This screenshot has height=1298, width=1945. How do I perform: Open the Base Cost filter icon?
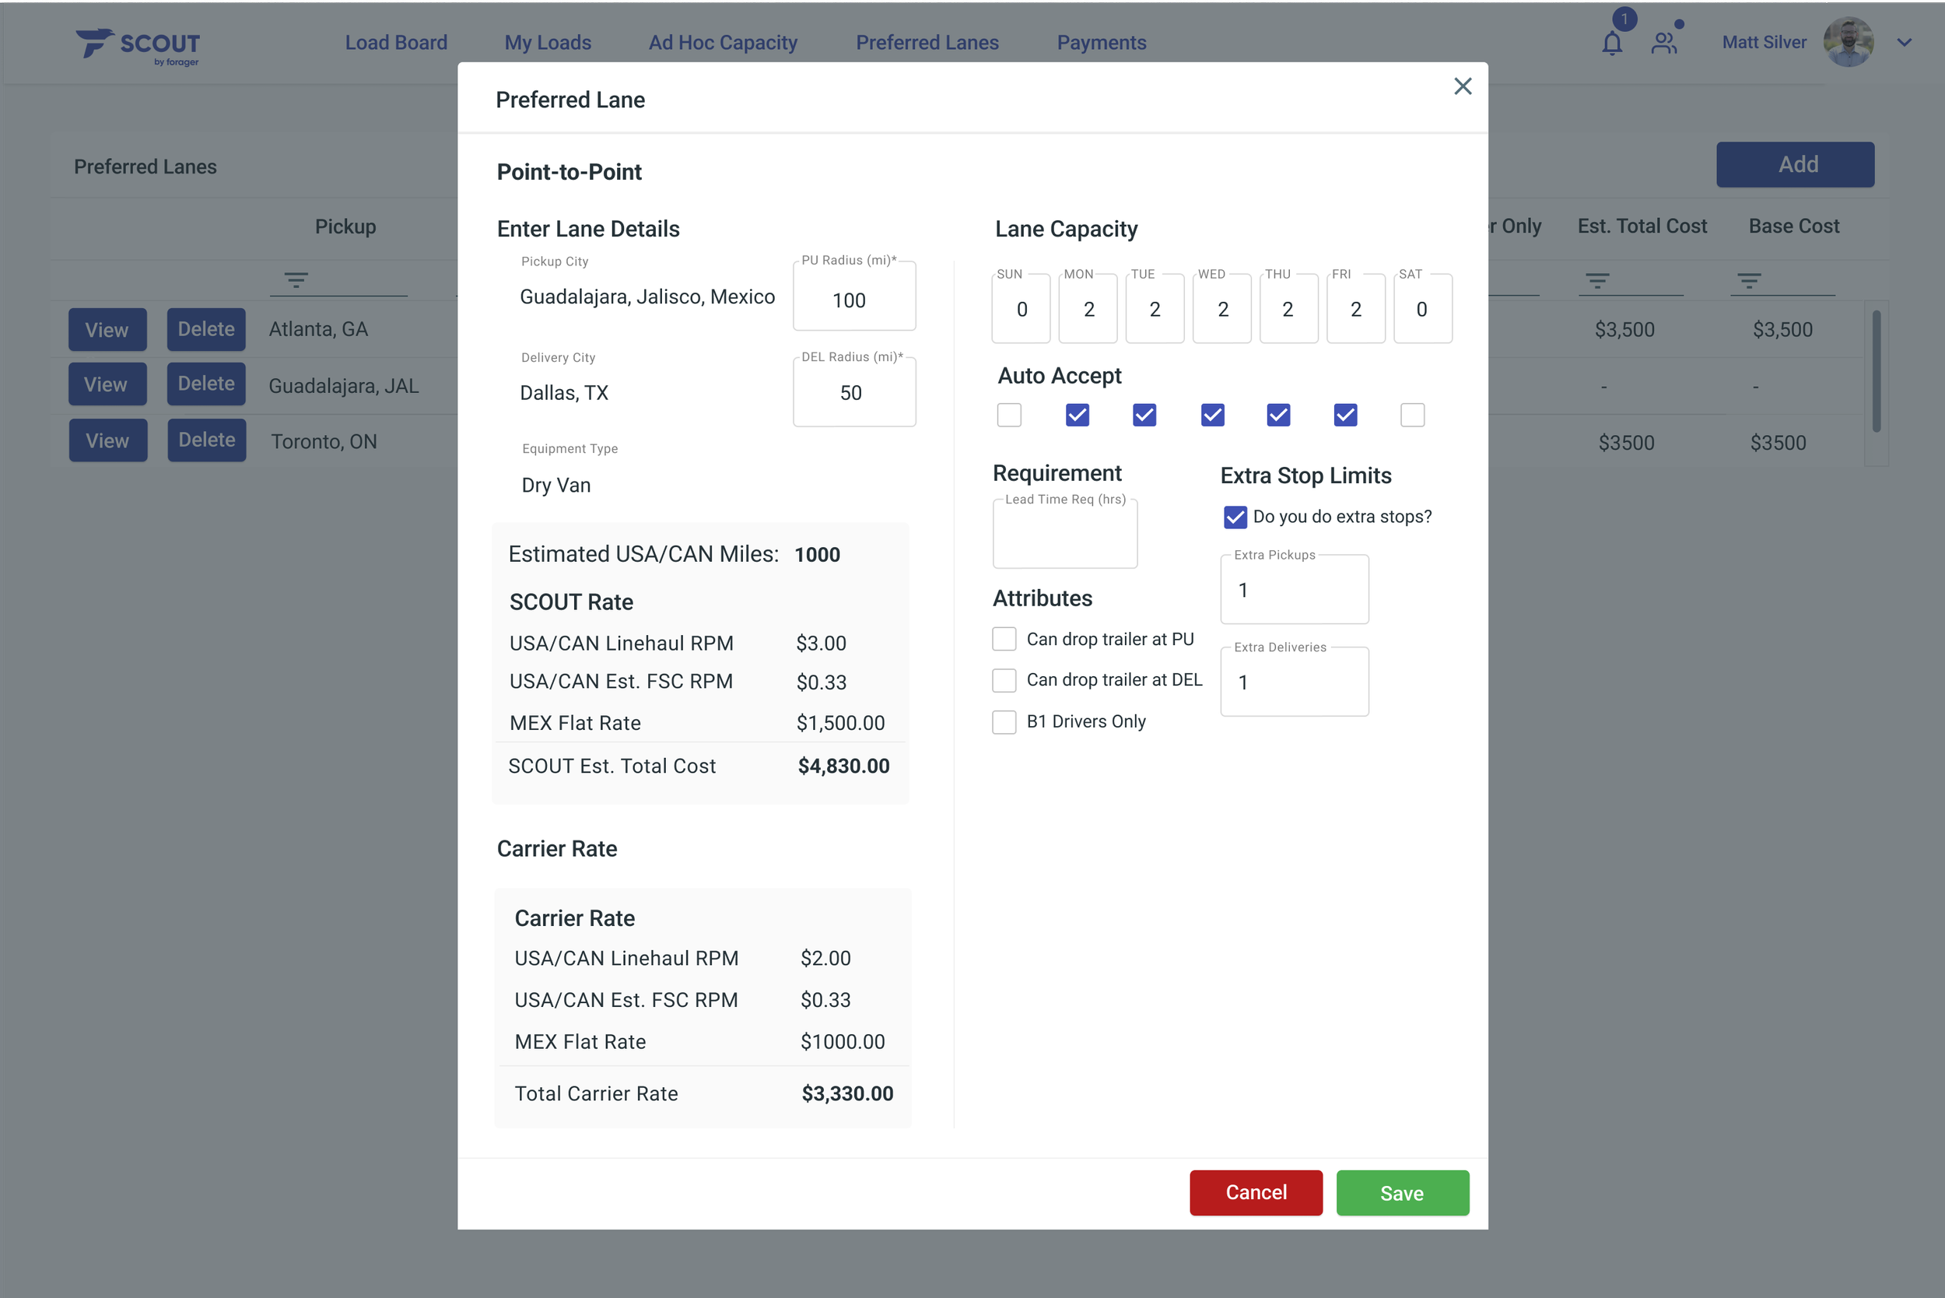click(1748, 281)
